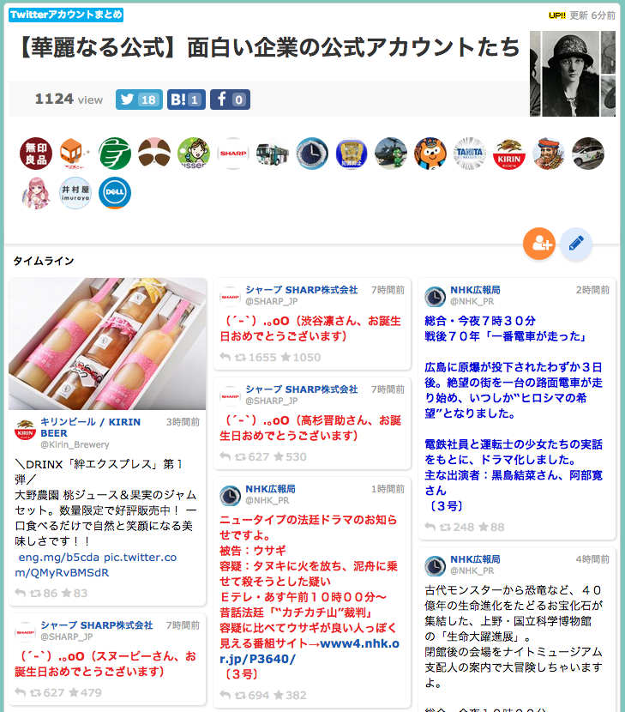Favorite the スヌーピーさん tweet with 479 stars
This screenshot has width=625, height=712.
click(x=86, y=692)
